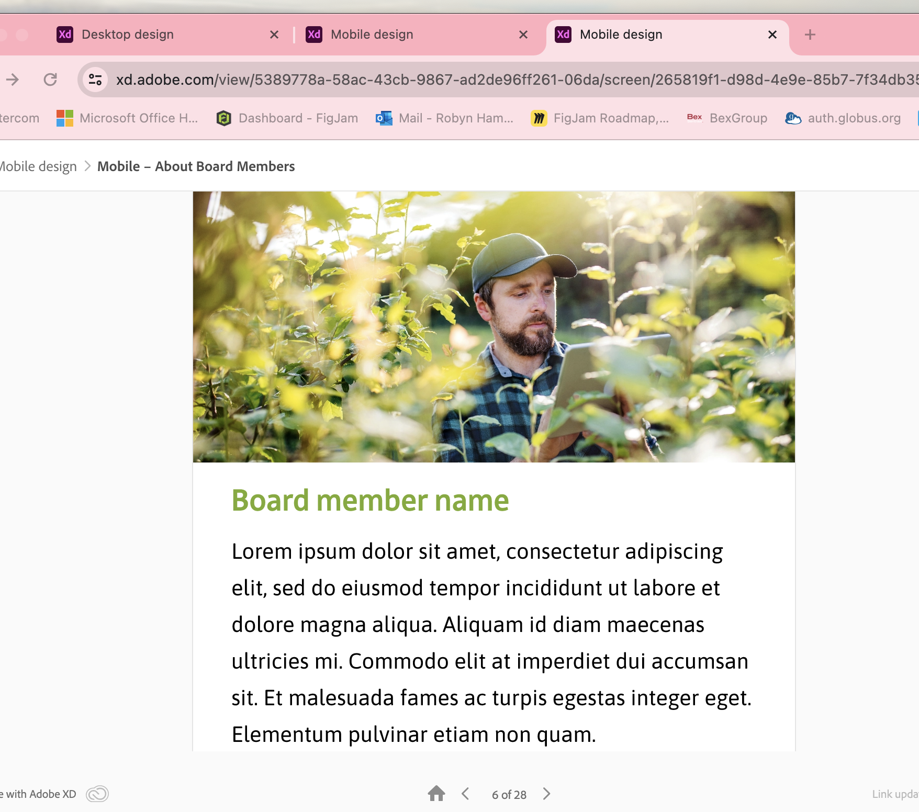The height and width of the screenshot is (812, 919).
Task: Reload the page with the refresh icon
Action: pyautogui.click(x=50, y=80)
